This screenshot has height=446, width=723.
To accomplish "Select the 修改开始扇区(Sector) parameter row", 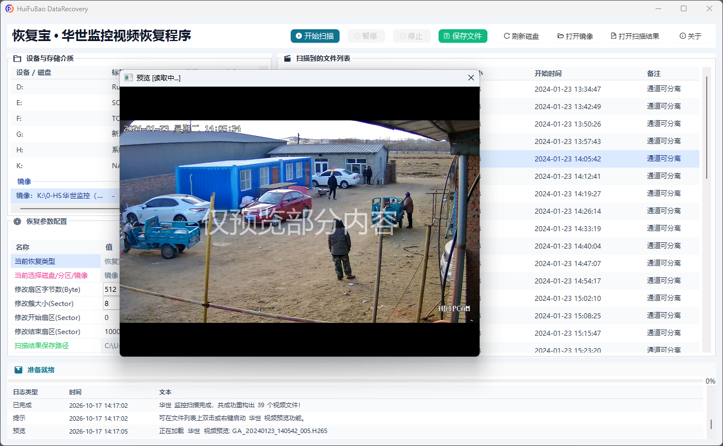I will coord(65,317).
